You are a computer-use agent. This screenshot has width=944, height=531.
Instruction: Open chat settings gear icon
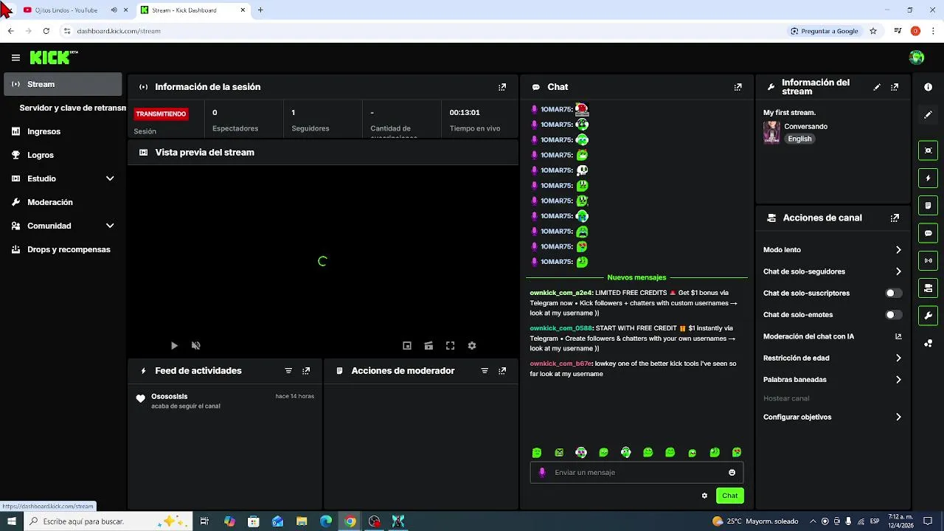point(704,496)
